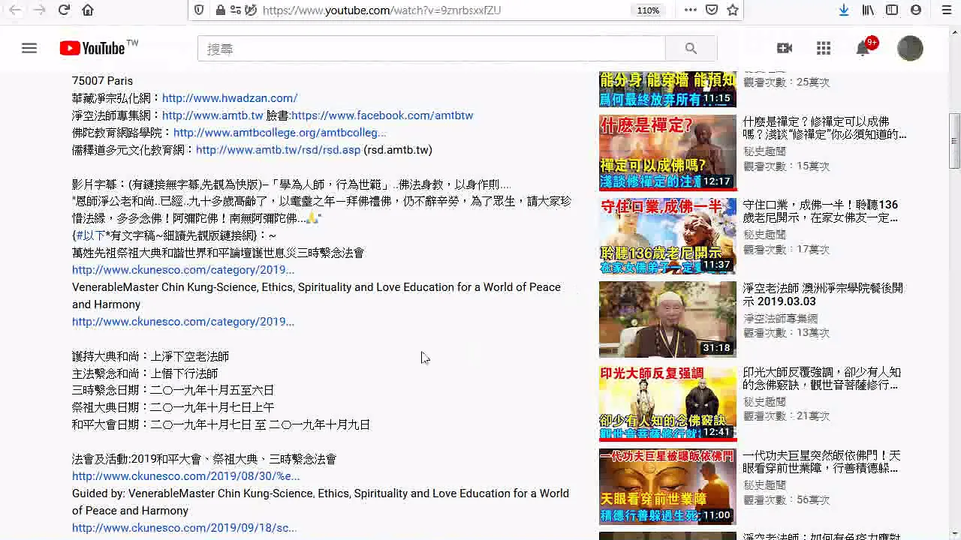Screen dimensions: 961x540
Task: Click the page vertical scrollbar thumb
Action: click(x=954, y=140)
